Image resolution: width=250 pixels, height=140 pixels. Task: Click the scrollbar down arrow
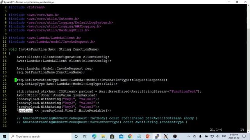pyautogui.click(x=248, y=131)
